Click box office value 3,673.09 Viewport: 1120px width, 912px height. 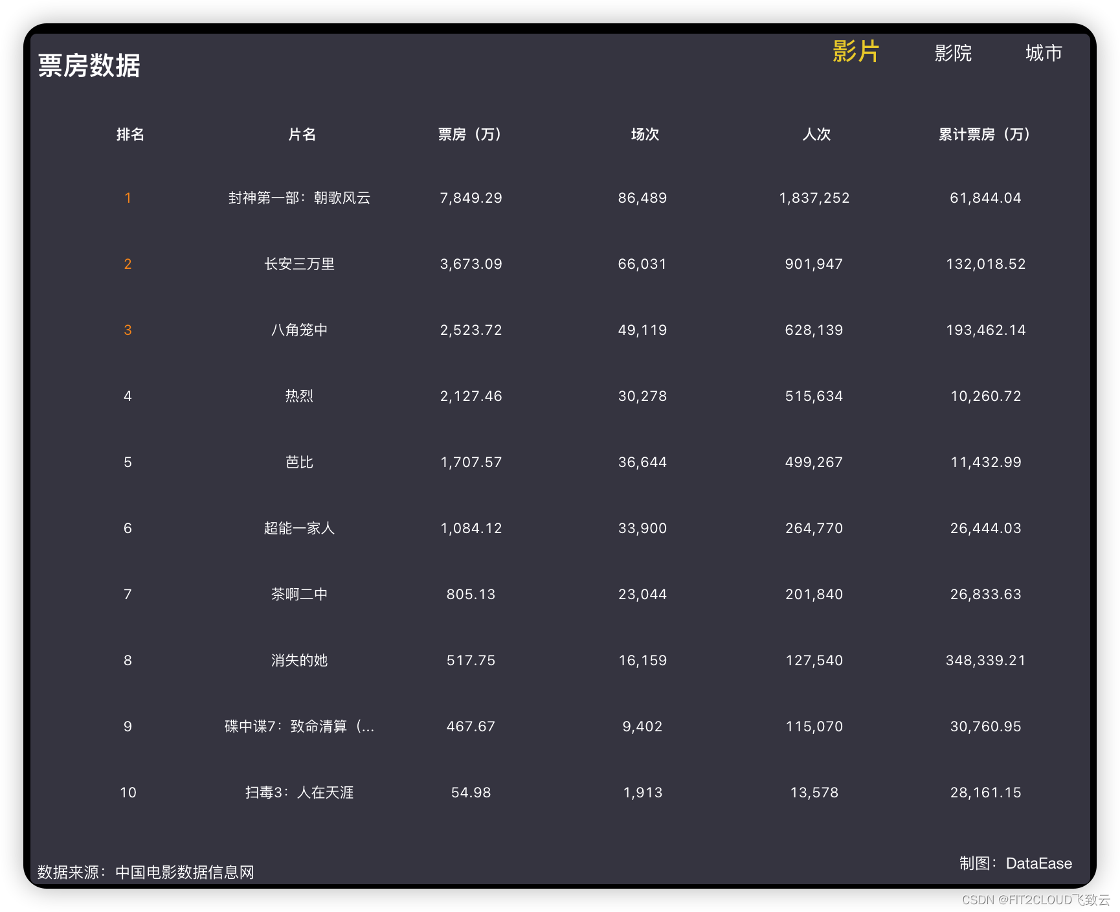(x=471, y=264)
